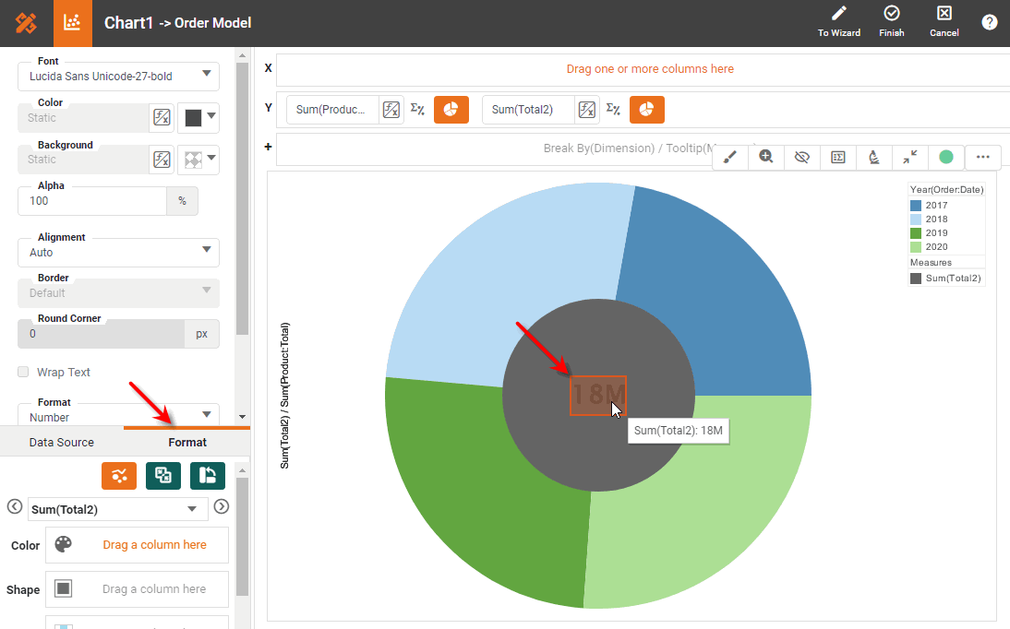Click the To Wizard button

tap(838, 22)
